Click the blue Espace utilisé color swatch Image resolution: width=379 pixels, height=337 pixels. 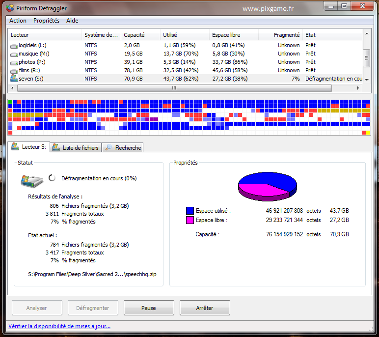pos(189,211)
